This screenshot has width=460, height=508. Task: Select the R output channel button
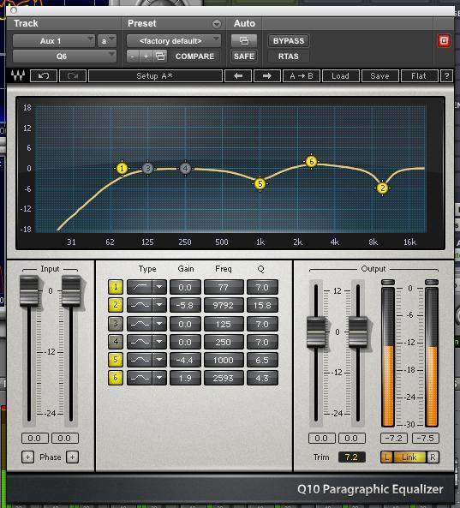coord(433,457)
